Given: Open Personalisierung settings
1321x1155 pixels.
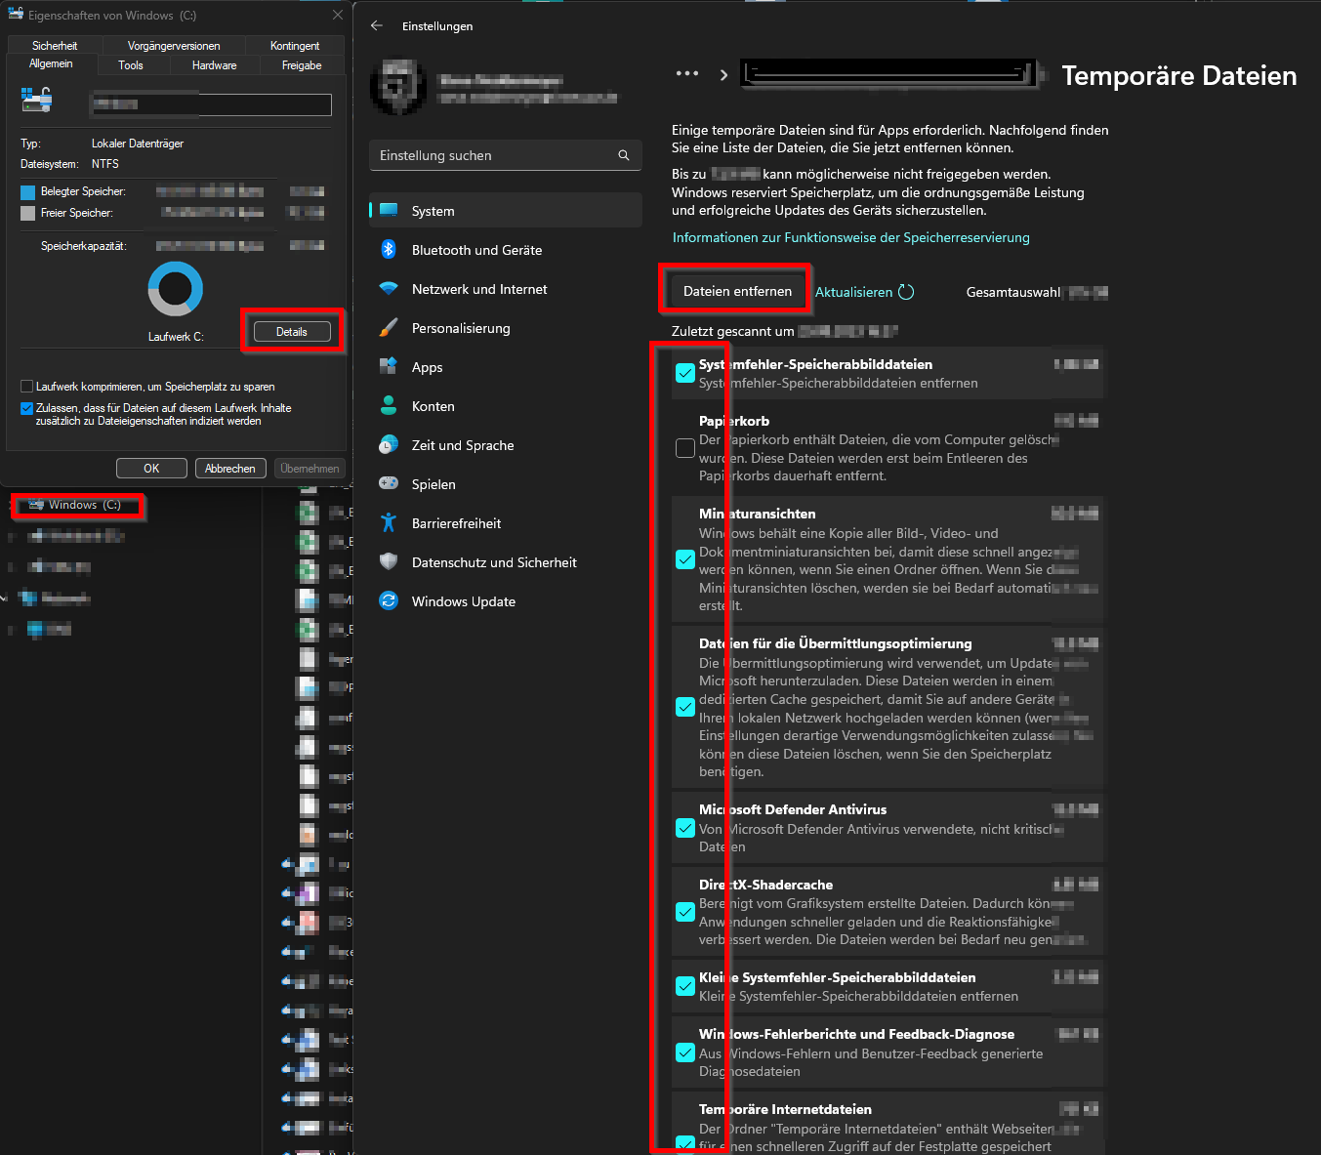Looking at the screenshot, I should point(505,328).
